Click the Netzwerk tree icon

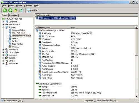tap(7, 55)
